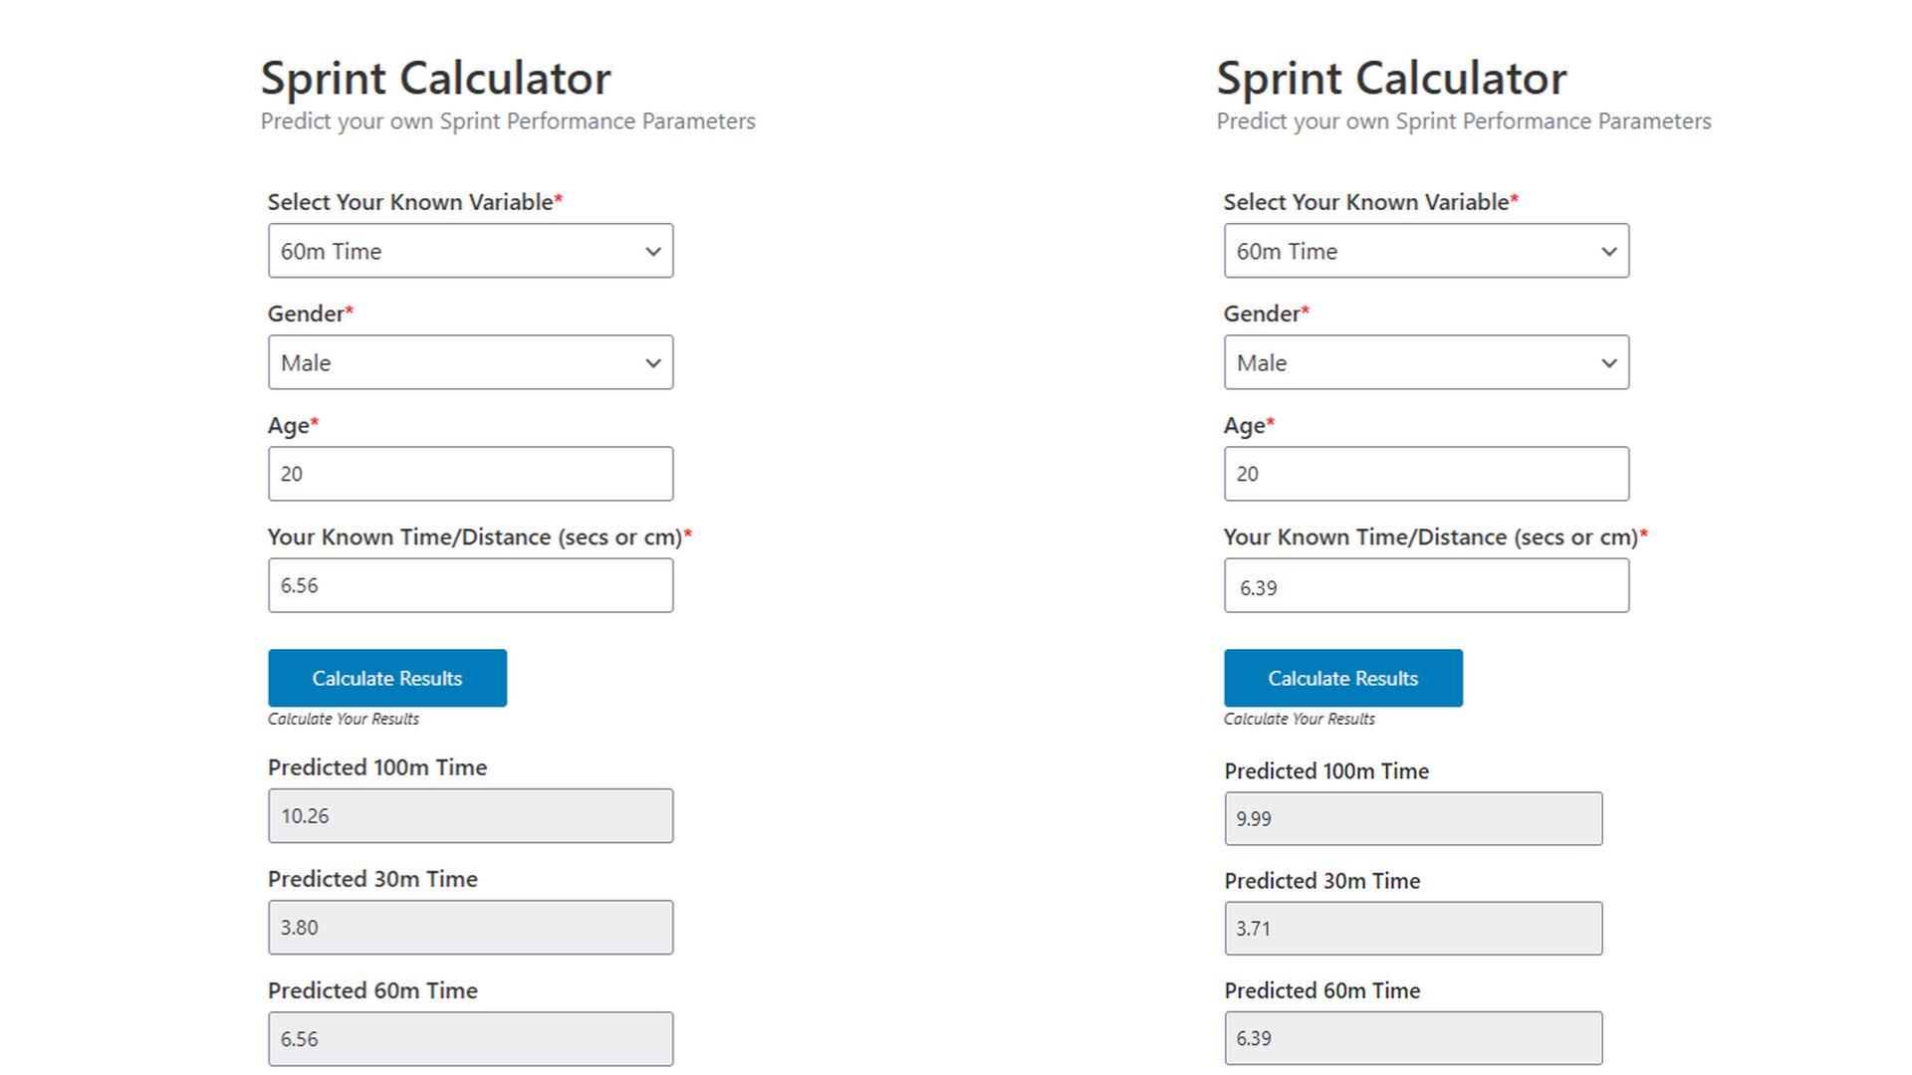The image size is (1912, 1075).
Task: Focus the left known time field showing 6.56
Action: [470, 585]
